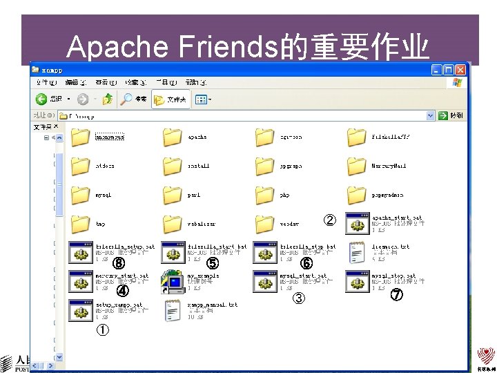
Task: Maximize the xampp window
Action: [x=448, y=70]
